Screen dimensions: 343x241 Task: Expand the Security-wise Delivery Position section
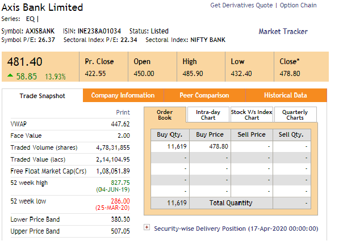click(147, 228)
